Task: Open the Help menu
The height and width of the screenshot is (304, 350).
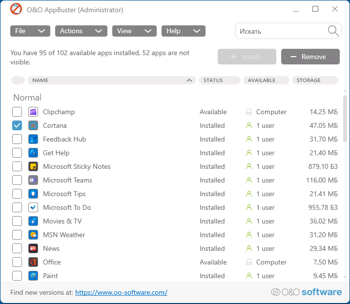Action: (183, 31)
